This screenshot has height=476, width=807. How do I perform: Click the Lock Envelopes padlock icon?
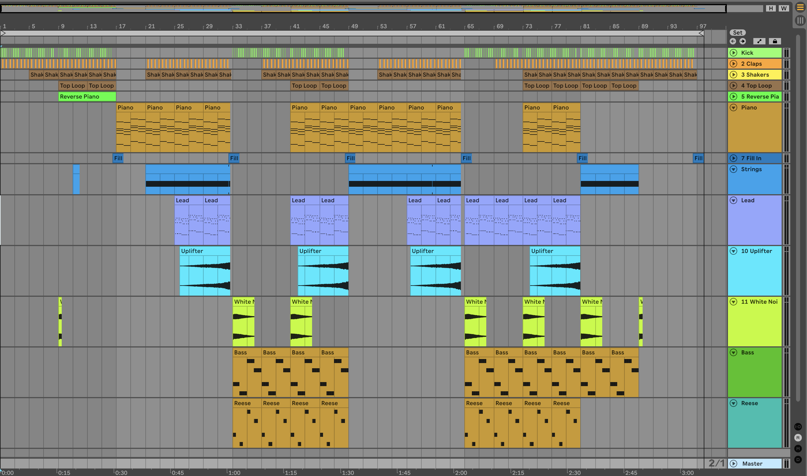coord(775,41)
